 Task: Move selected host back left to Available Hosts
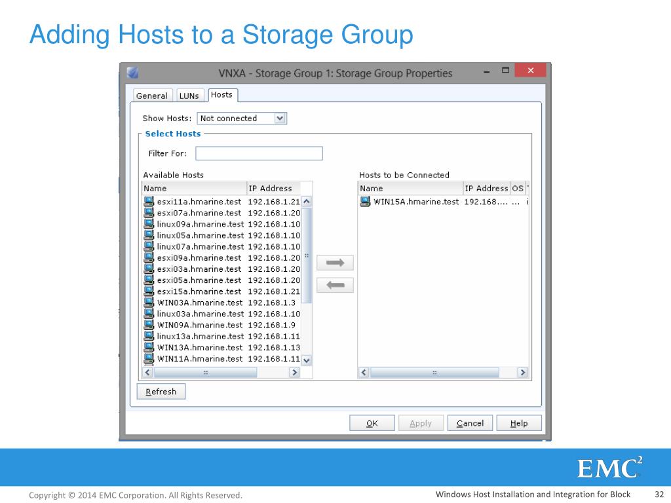click(x=335, y=286)
